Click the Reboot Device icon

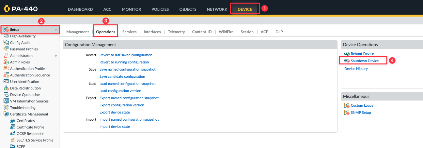pos(347,54)
